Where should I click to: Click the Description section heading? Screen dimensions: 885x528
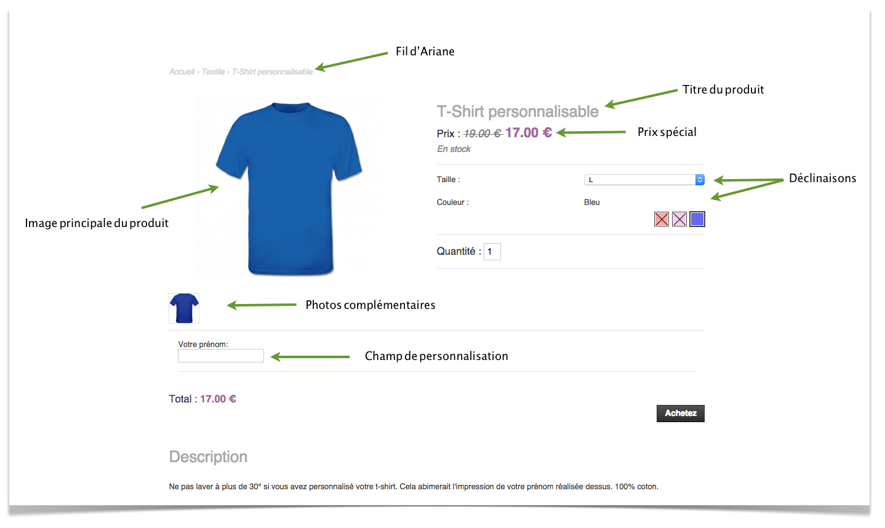208,457
